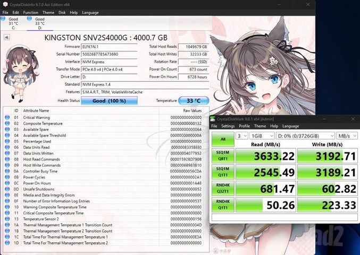Open Function menu in CrystalDiskInfo
Image resolution: width=360 pixels, height=255 pixels.
click(x=30, y=13)
